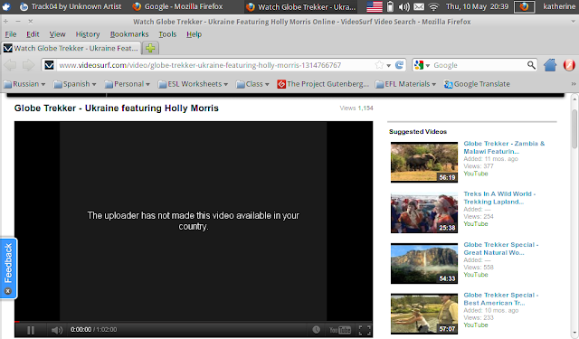
Task: Open video on YouTube via player logo
Action: click(x=340, y=330)
